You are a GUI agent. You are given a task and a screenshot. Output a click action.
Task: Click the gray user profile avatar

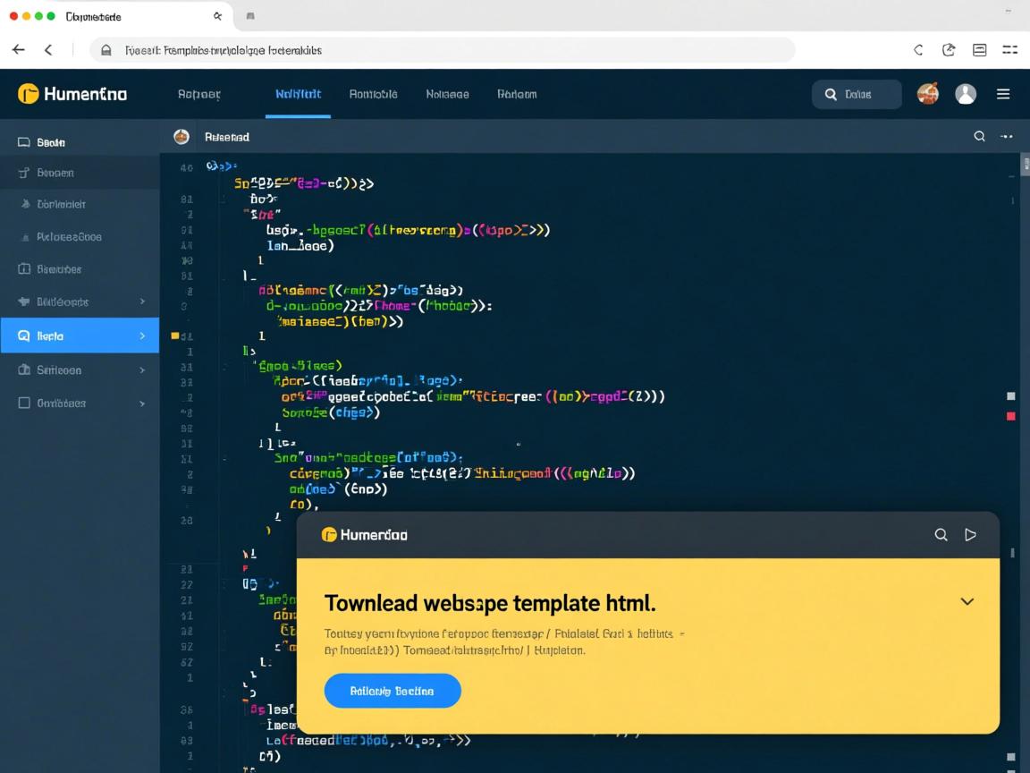coord(966,94)
